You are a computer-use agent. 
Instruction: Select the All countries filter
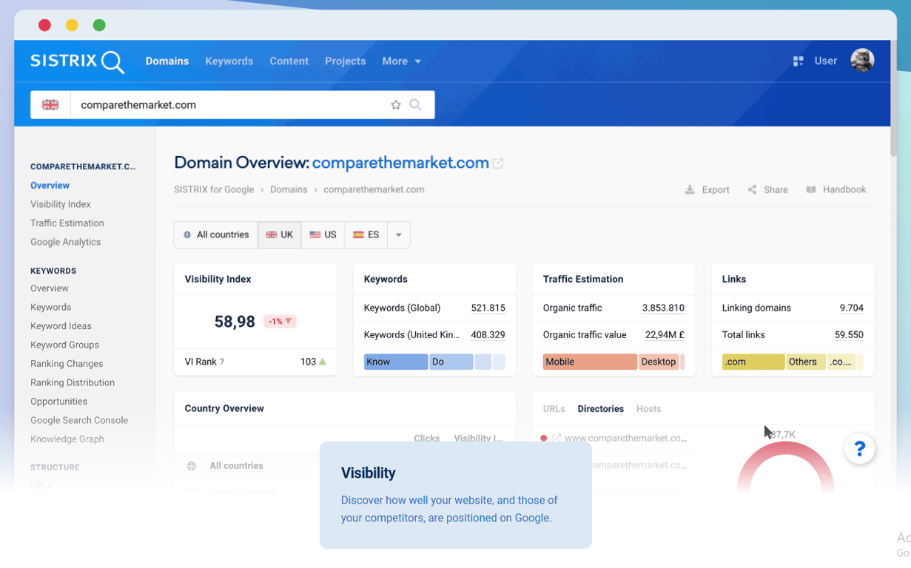tap(216, 235)
